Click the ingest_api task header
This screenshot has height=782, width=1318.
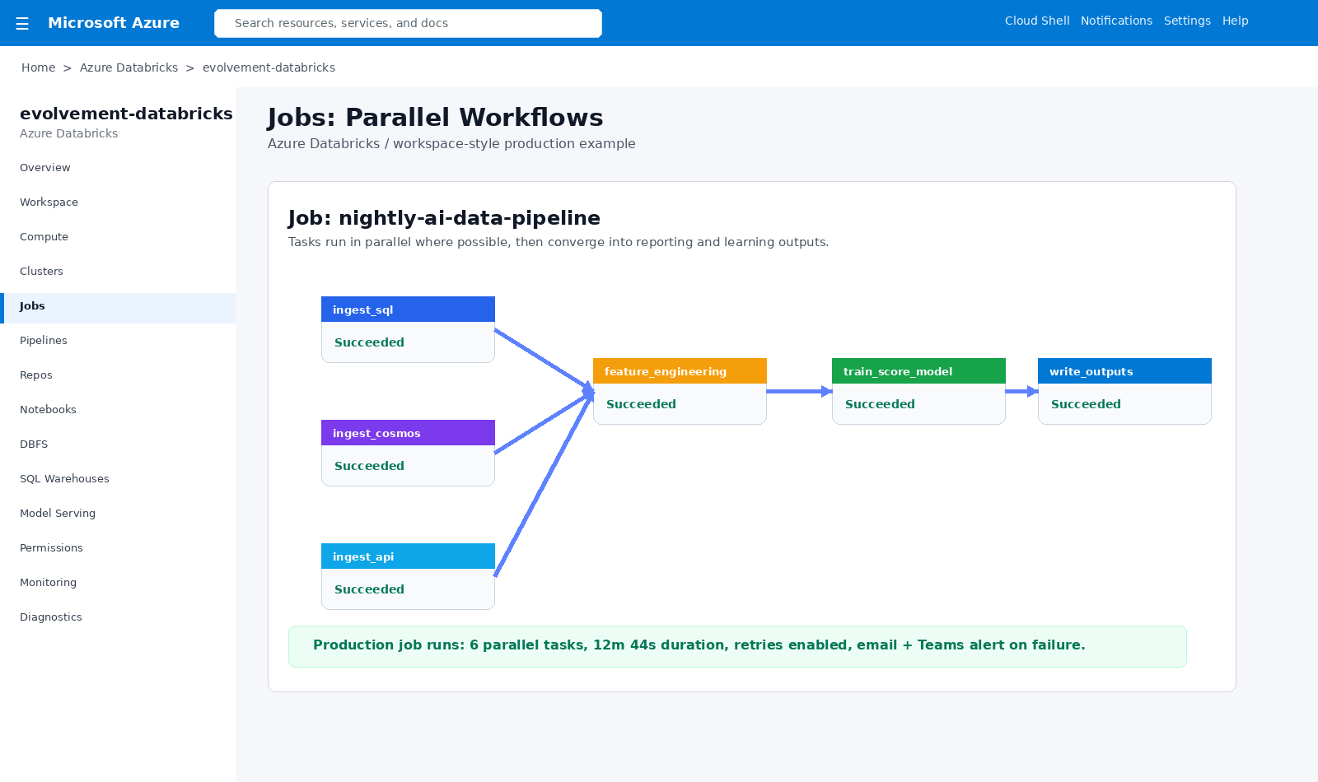[408, 556]
